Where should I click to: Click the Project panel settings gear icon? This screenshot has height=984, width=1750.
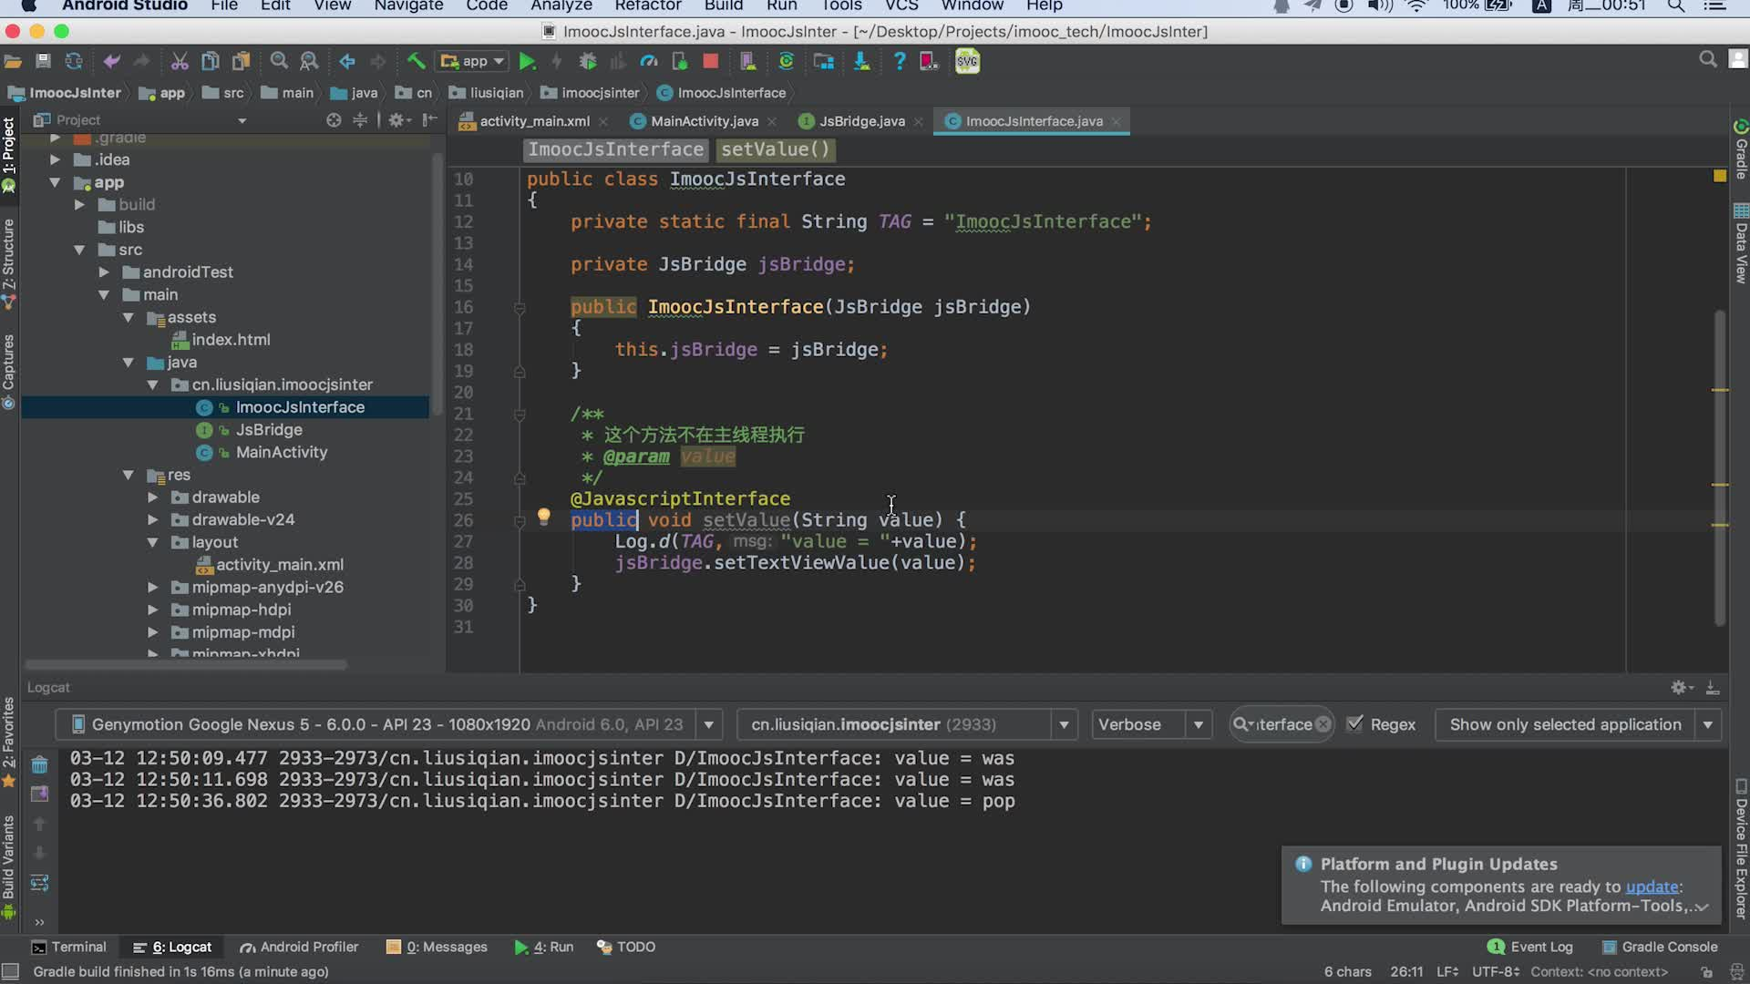[396, 120]
